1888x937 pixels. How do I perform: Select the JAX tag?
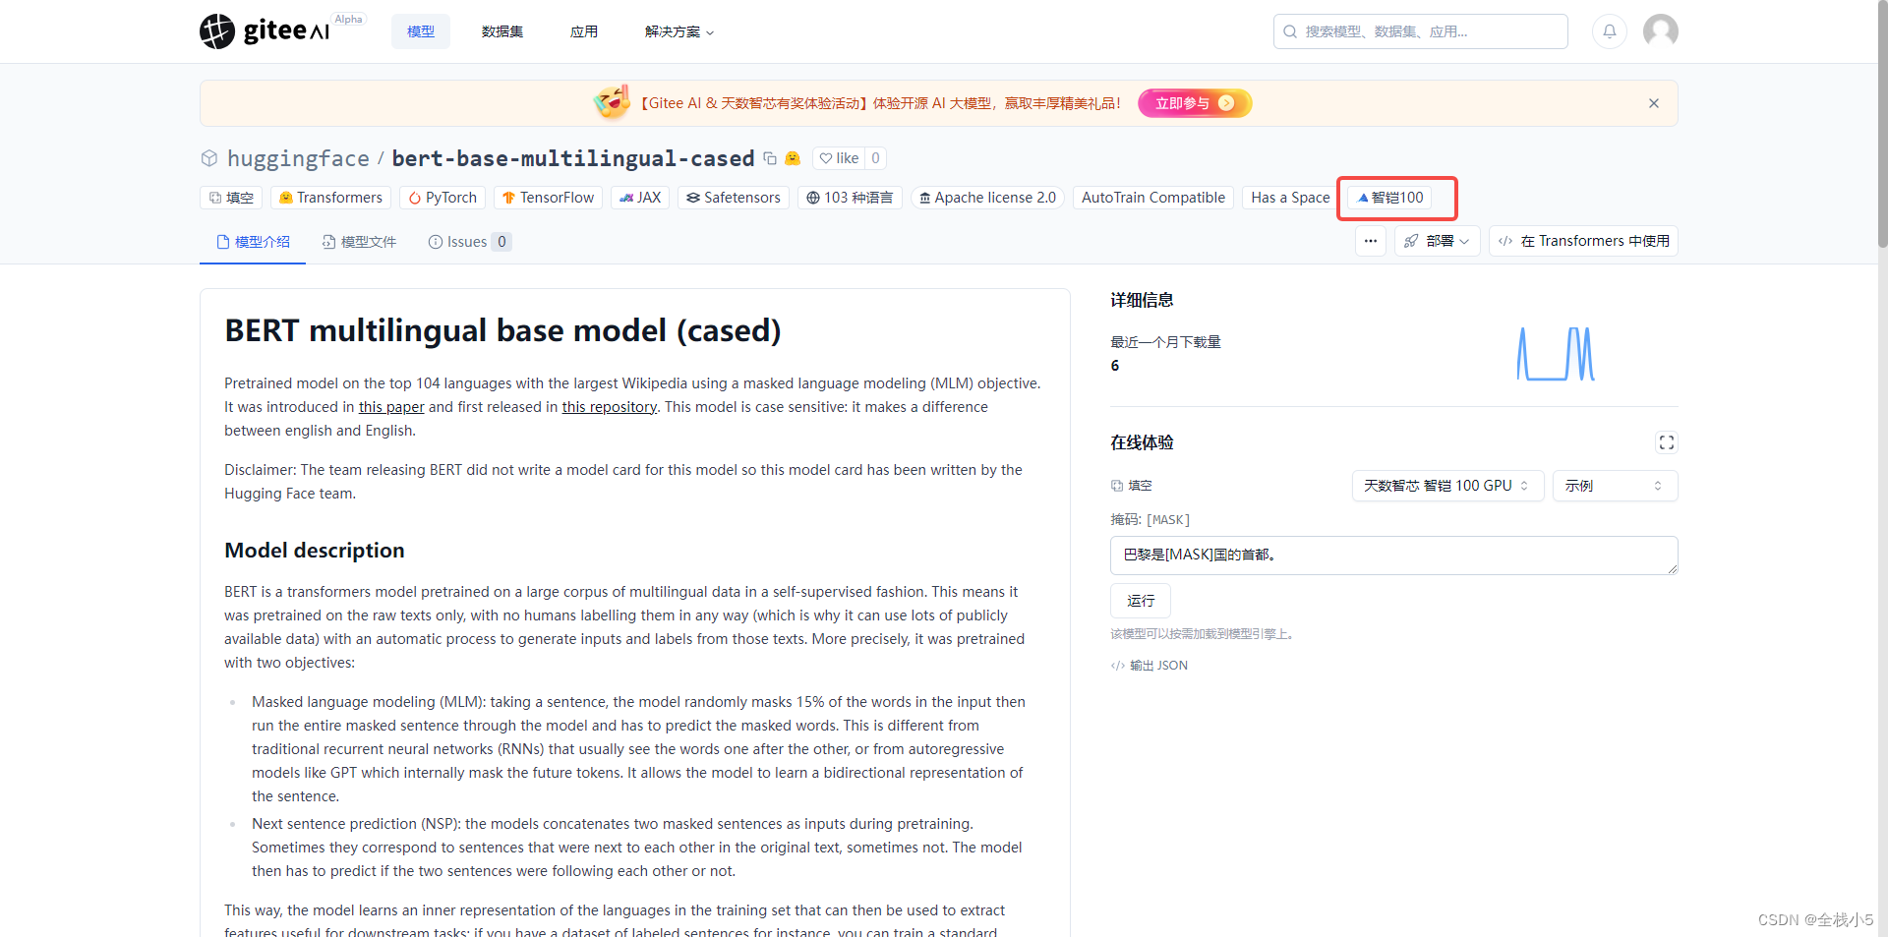(640, 198)
